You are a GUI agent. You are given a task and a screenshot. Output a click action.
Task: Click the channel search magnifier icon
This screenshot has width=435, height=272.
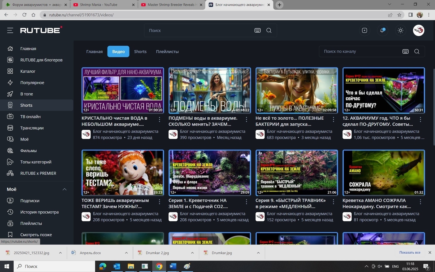pyautogui.click(x=417, y=51)
